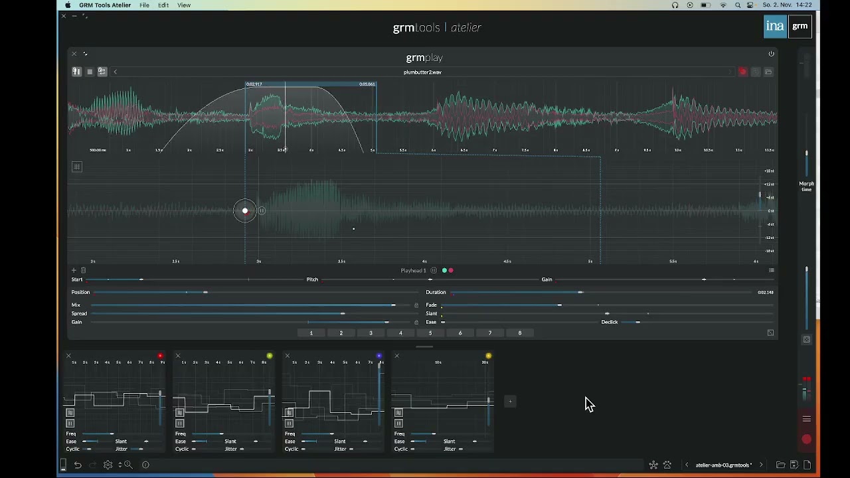This screenshot has width=850, height=478.
Task: Open the Edit menu
Action: coord(163,5)
